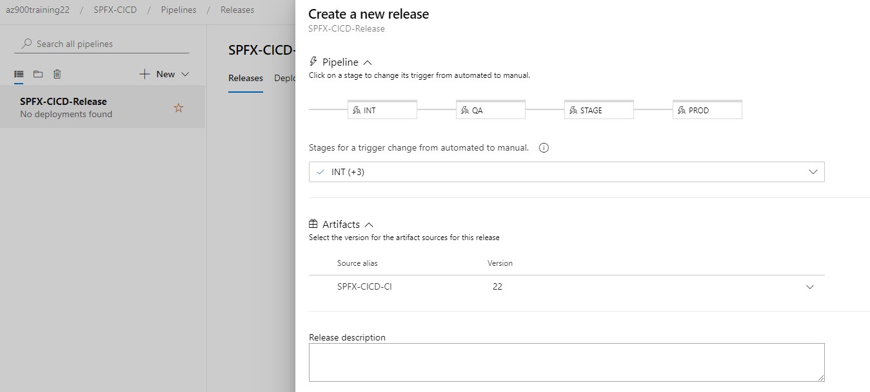Open the INT (+3) stages dropdown

[x=566, y=172]
